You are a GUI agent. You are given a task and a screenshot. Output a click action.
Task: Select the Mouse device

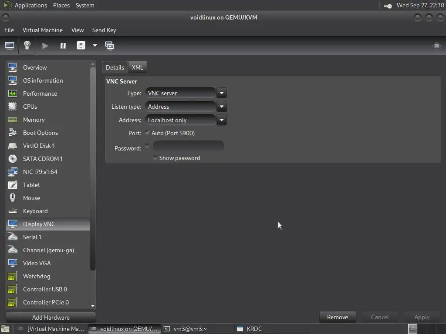click(48, 198)
